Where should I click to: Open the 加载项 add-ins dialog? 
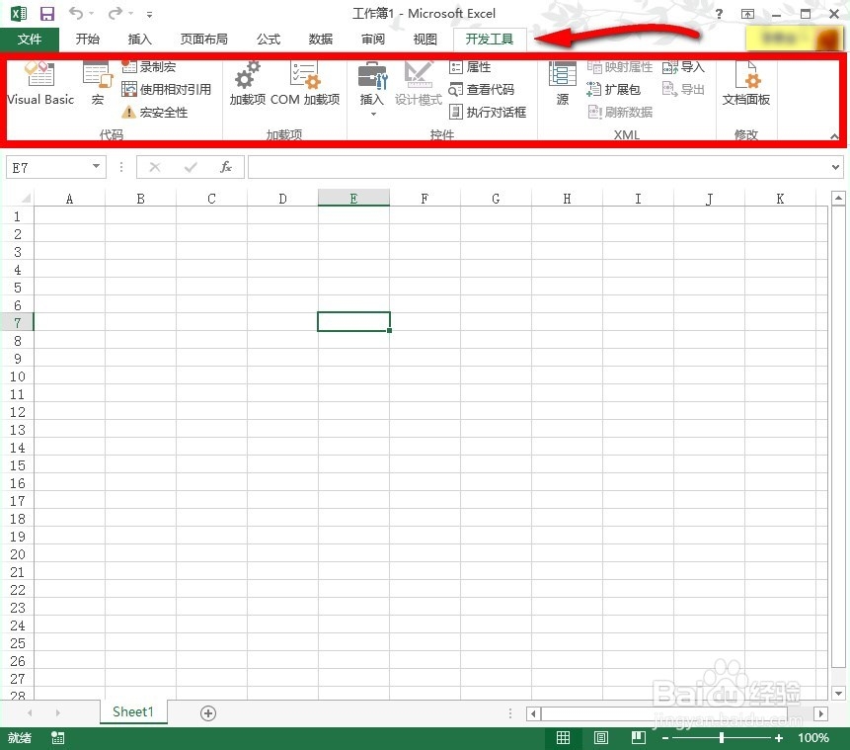pos(248,82)
